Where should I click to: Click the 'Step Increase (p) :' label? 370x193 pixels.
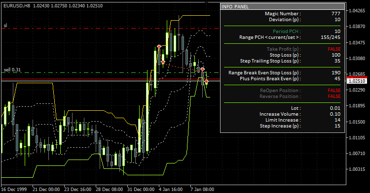(x=280, y=126)
